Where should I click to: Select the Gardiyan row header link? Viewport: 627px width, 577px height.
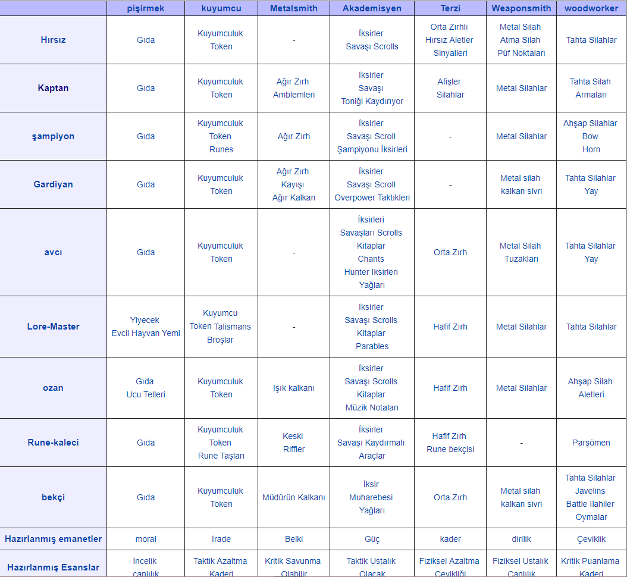coord(53,184)
